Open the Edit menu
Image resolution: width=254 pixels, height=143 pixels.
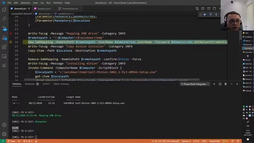tap(16, 3)
